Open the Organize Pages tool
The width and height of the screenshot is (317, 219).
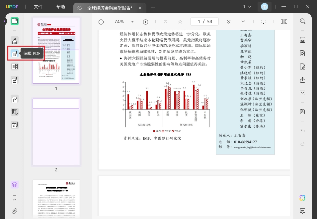point(15,99)
